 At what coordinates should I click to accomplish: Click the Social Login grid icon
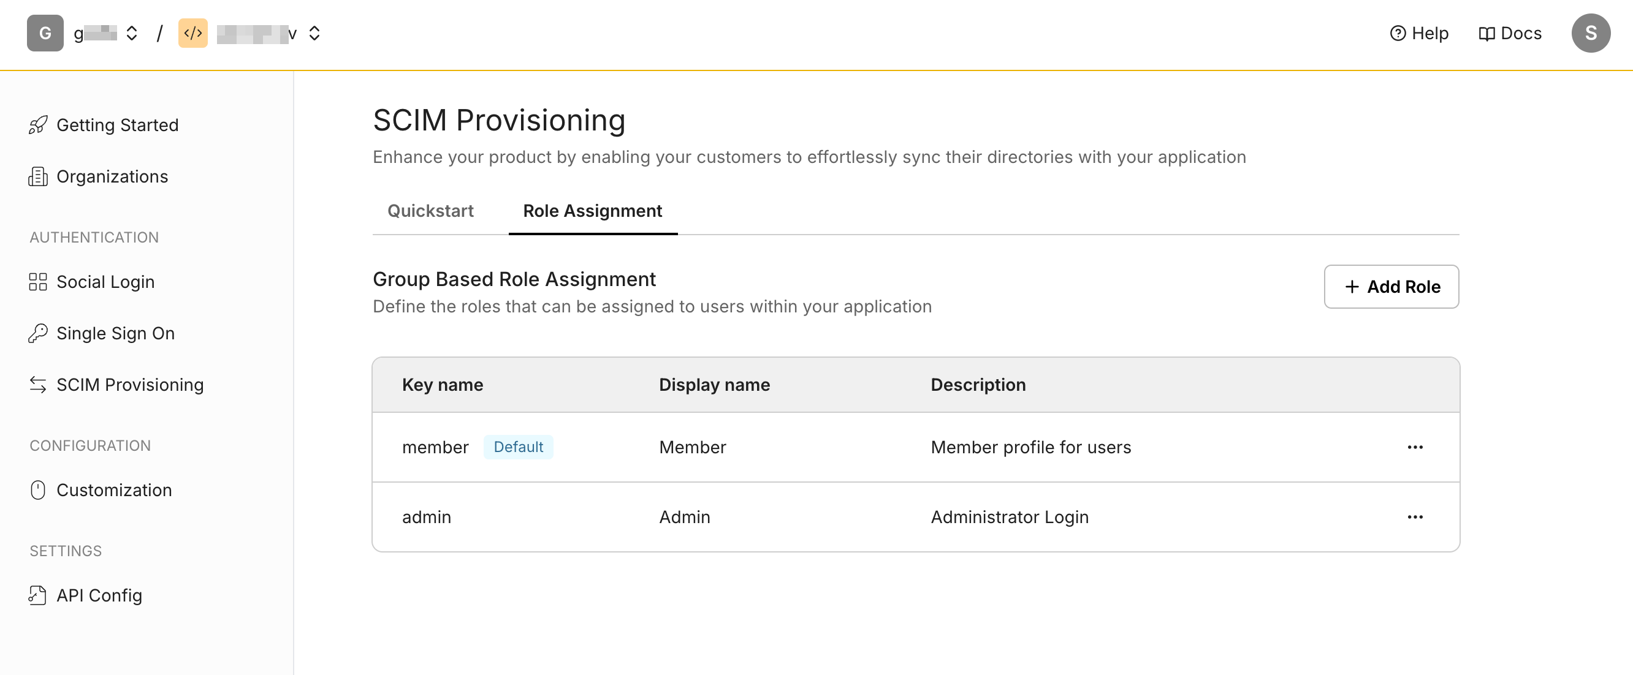37,282
